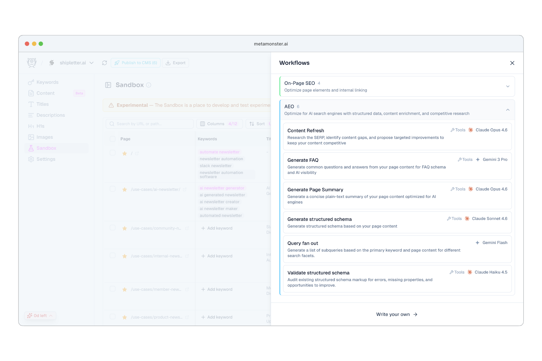Click the Write your own link
Screen dimensions: 542x361
tap(397, 314)
